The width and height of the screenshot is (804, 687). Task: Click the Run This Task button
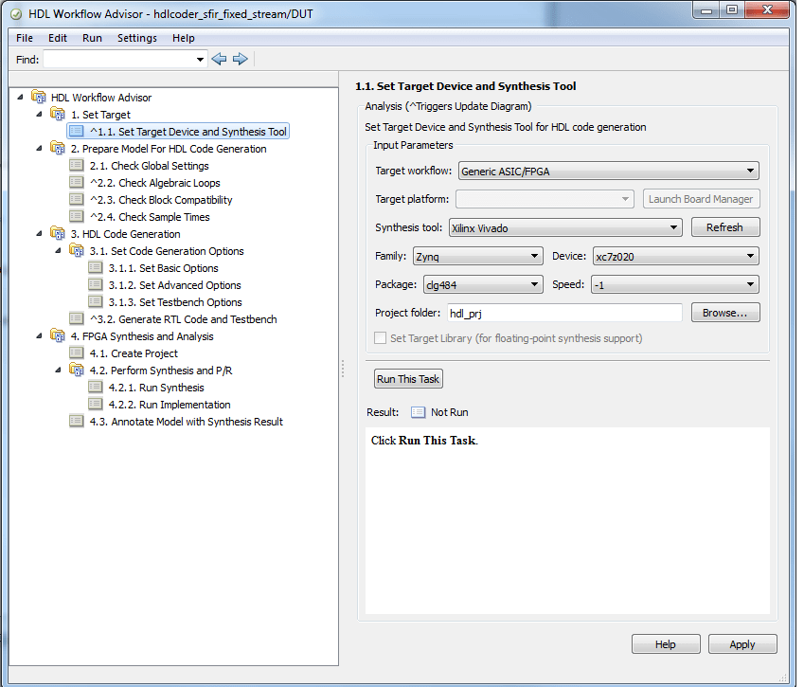tap(408, 379)
